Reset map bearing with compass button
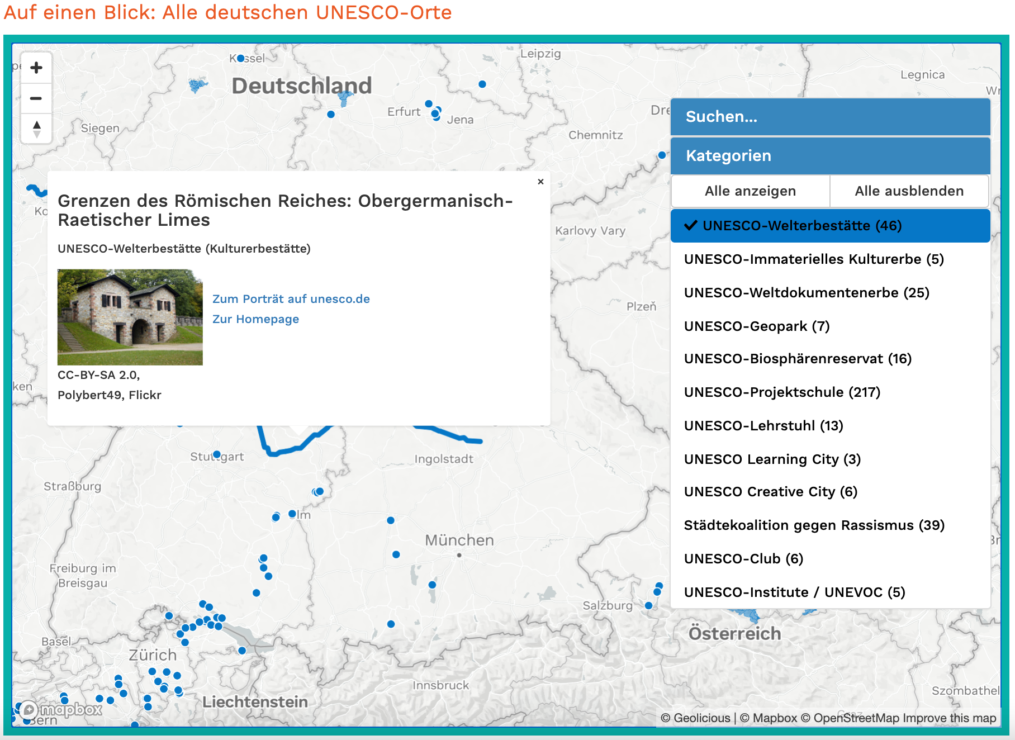This screenshot has width=1015, height=740. coord(36,129)
